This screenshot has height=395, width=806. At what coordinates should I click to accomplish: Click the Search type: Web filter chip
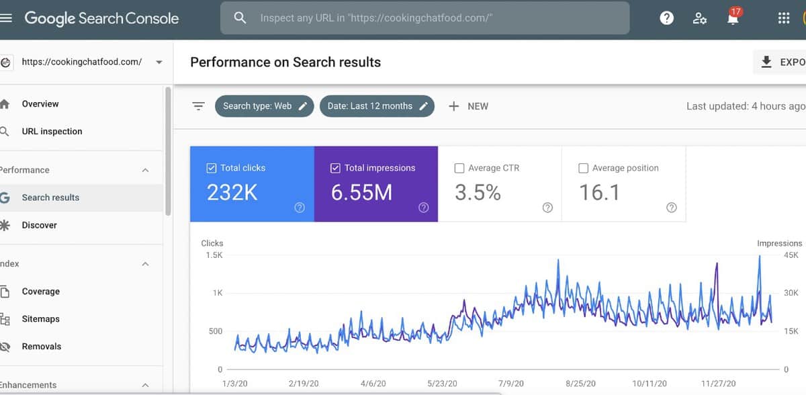click(x=265, y=106)
